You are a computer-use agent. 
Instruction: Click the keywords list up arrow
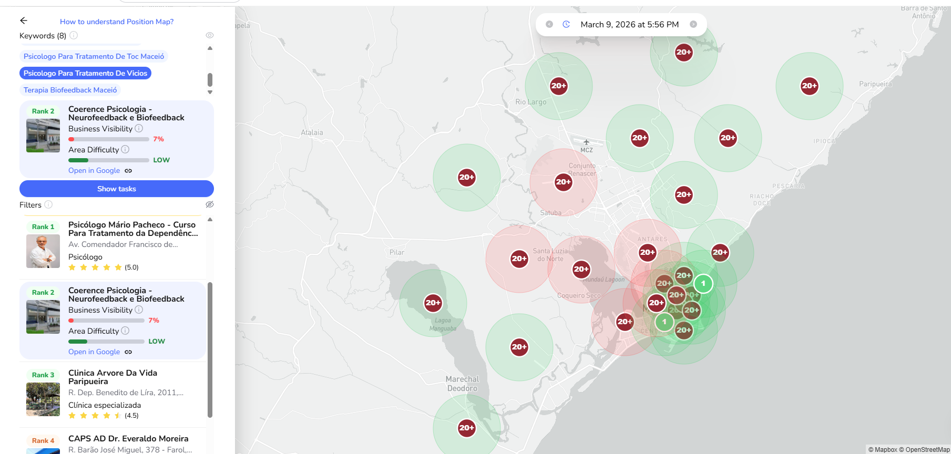click(210, 48)
